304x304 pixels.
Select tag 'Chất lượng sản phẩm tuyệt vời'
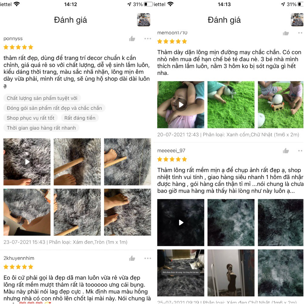[x=42, y=98]
